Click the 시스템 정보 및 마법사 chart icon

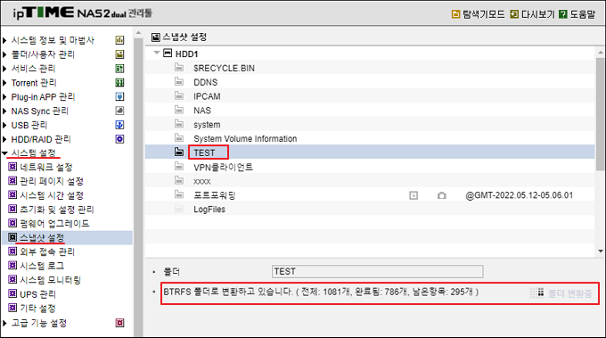point(119,40)
